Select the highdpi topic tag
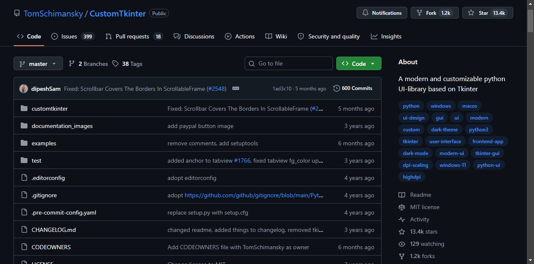Image resolution: width=534 pixels, height=264 pixels. click(412, 177)
